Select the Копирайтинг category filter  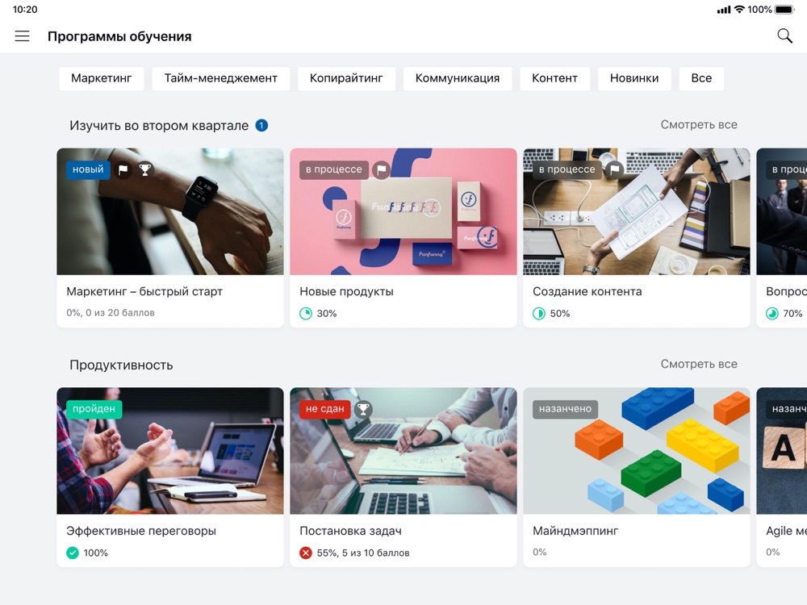[346, 78]
